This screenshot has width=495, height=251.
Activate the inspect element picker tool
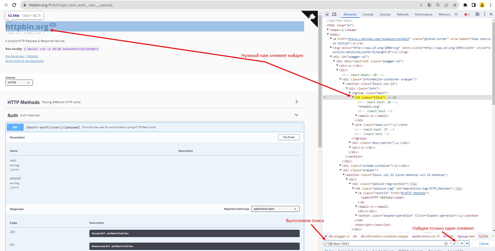[x=327, y=14]
